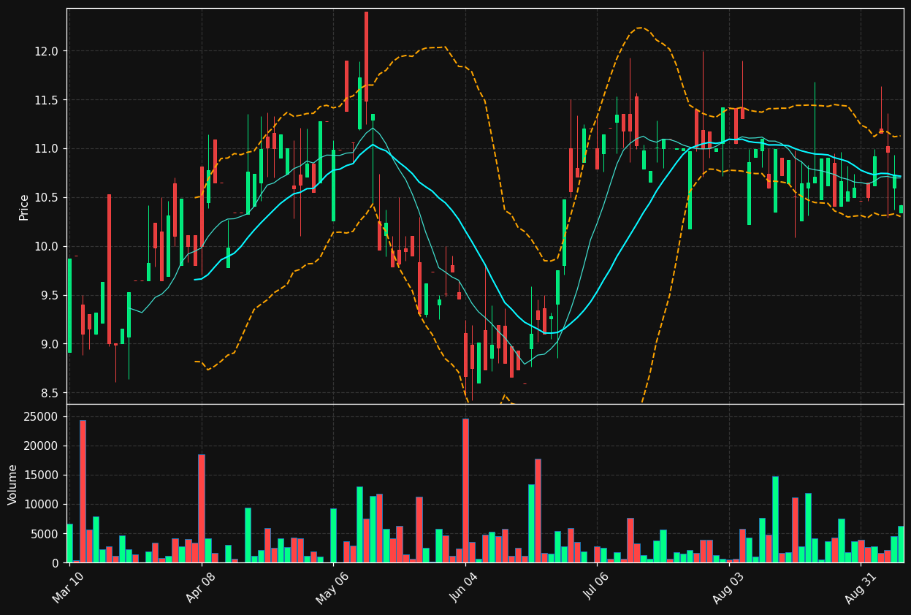This screenshot has width=911, height=615.
Task: Click the Jun 04 date label
Action: [x=464, y=587]
